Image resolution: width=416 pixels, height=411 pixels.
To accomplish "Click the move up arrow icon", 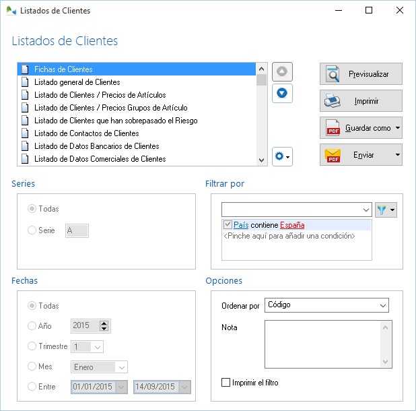I will pos(282,71).
